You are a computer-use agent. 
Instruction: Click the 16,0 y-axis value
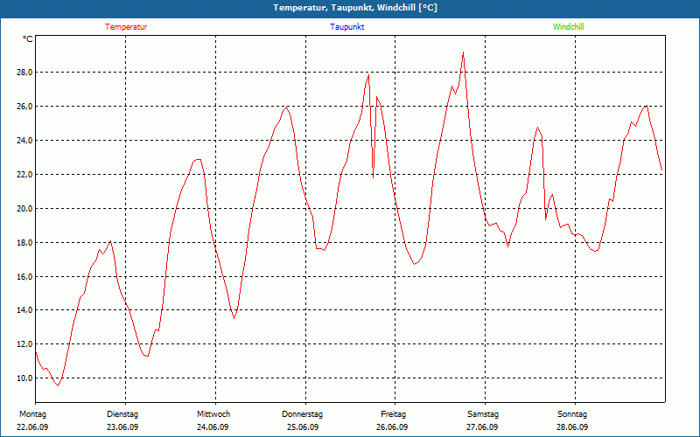pyautogui.click(x=24, y=276)
